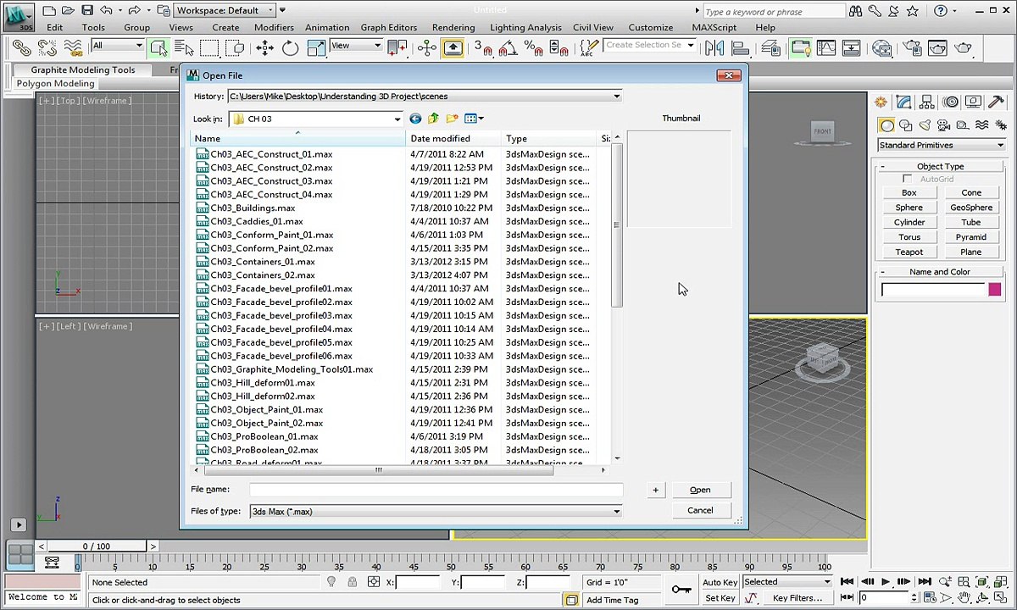Click the Save File icon in quick access toolbar
Image resolution: width=1017 pixels, height=610 pixels.
tap(87, 10)
